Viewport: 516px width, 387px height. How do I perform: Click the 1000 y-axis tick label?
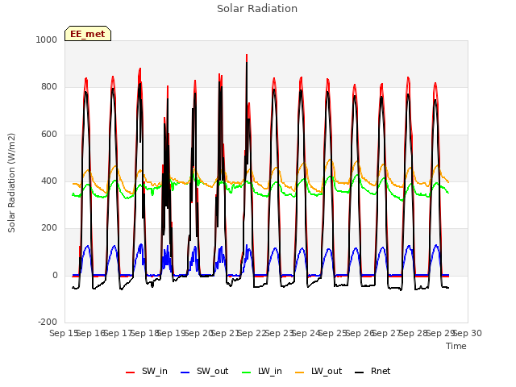[47, 40]
